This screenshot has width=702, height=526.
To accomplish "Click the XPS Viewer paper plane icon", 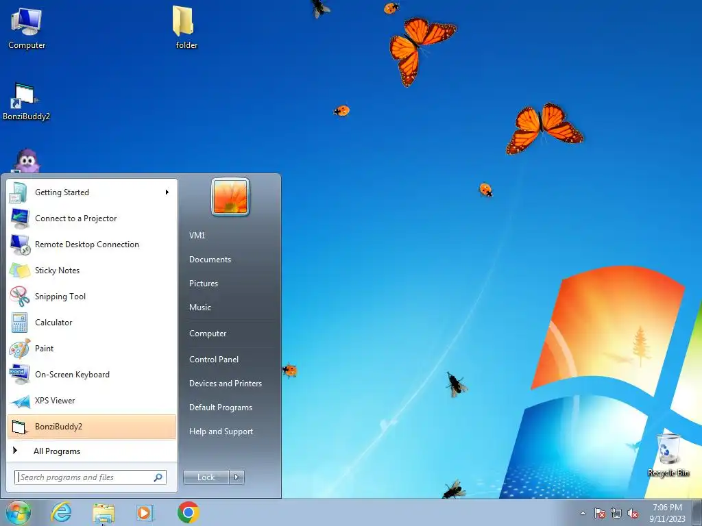I will pyautogui.click(x=19, y=401).
